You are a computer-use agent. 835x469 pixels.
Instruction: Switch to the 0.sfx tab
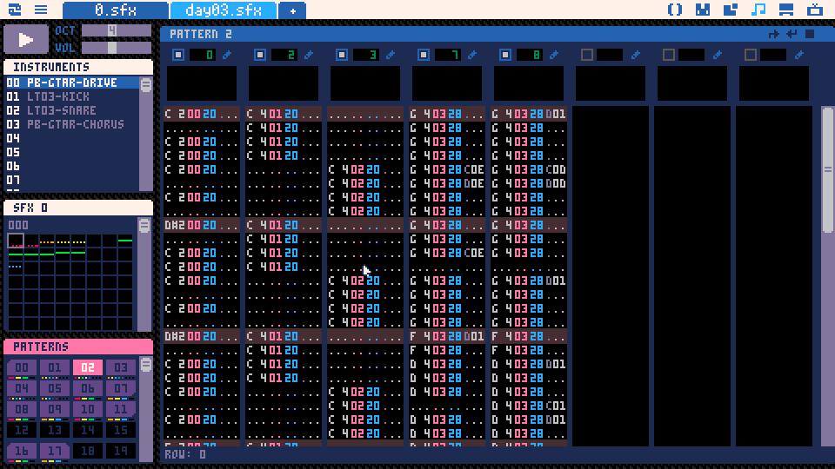point(115,10)
